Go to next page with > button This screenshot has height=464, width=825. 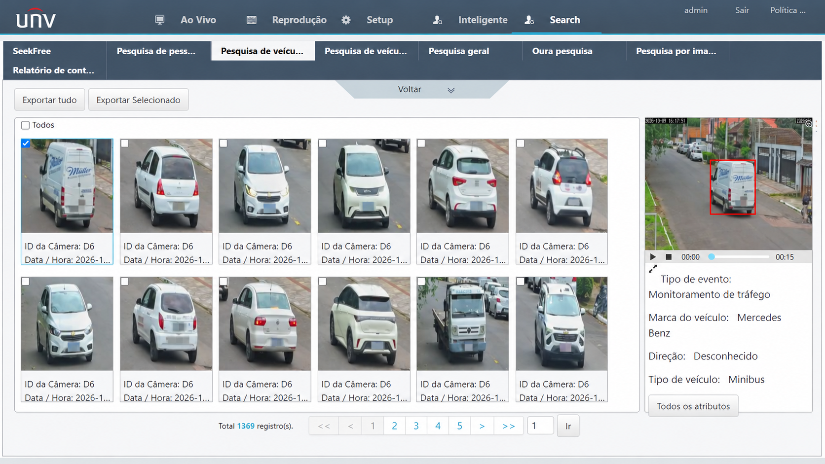tap(482, 426)
